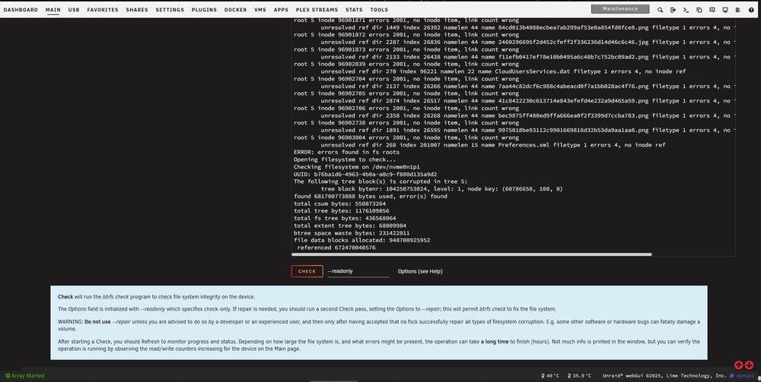Click the Maintenance mode button

click(620, 8)
